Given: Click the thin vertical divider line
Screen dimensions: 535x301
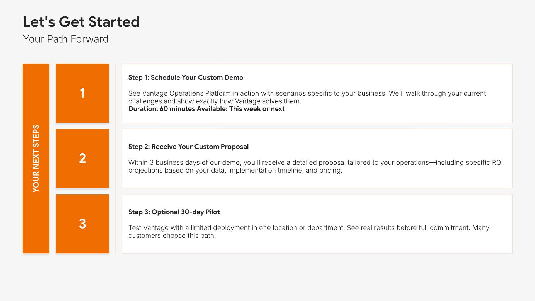Looking at the screenshot, I should pos(116,158).
